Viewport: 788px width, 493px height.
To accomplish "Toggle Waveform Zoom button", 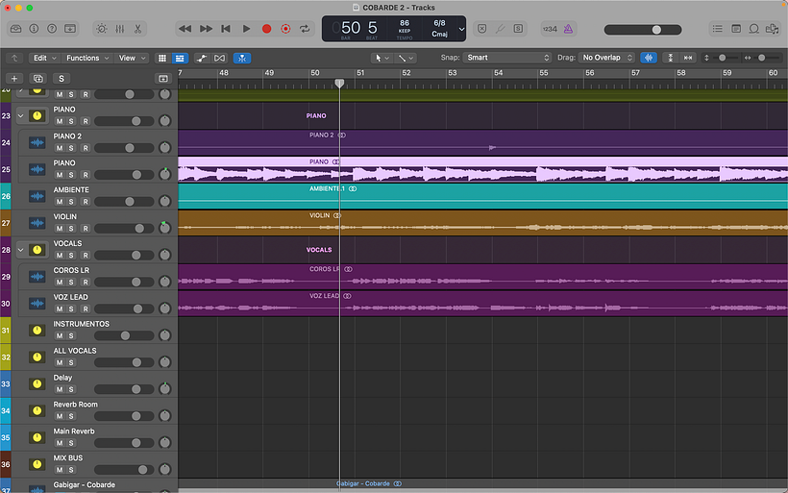I will tap(649, 58).
